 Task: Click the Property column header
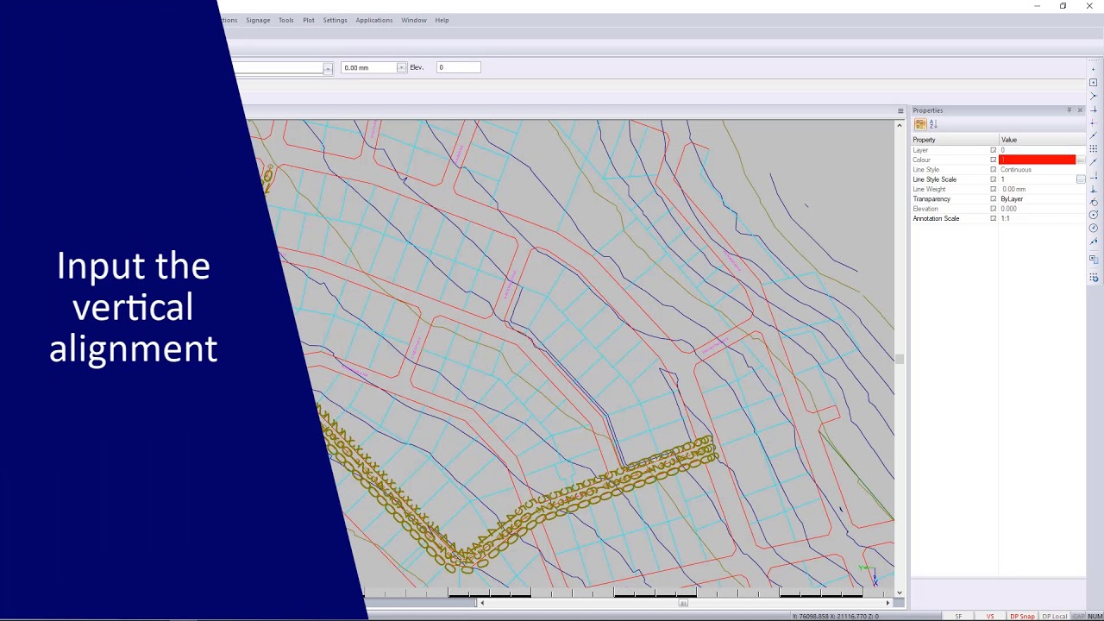click(x=955, y=140)
